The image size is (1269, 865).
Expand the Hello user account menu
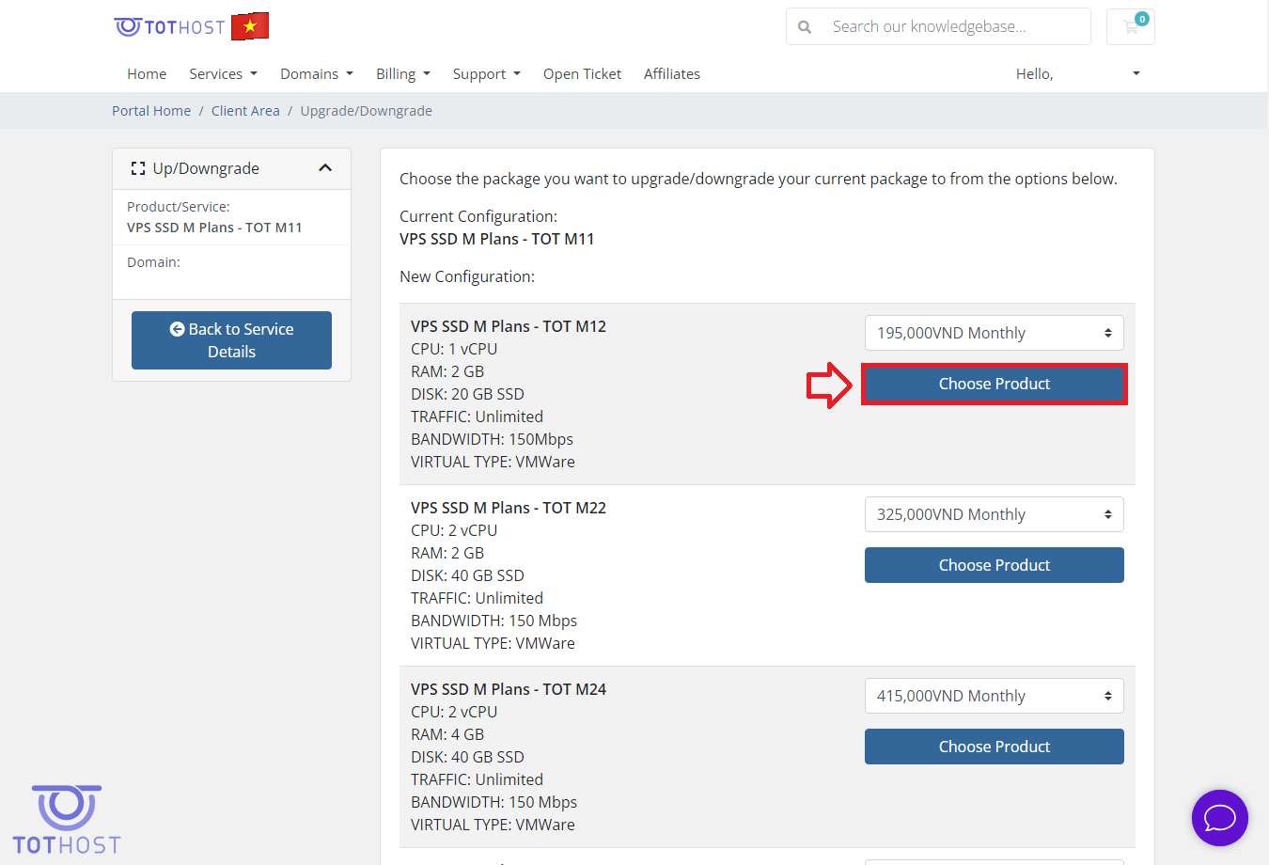(1077, 74)
